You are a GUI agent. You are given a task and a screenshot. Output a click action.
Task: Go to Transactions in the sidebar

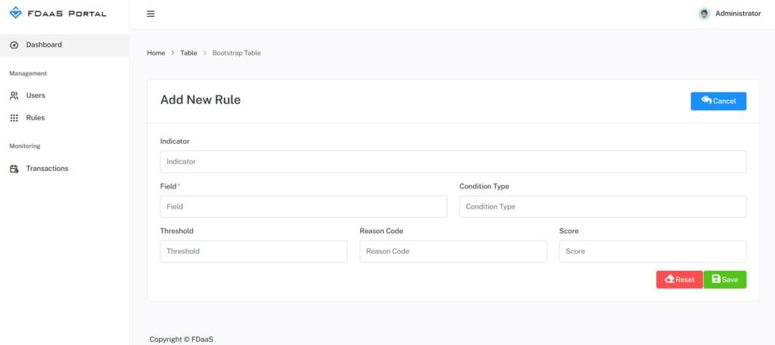[x=47, y=169]
